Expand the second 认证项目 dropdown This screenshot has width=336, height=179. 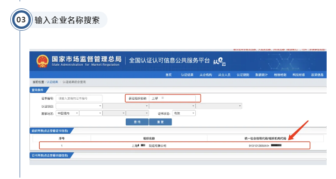[126, 106]
